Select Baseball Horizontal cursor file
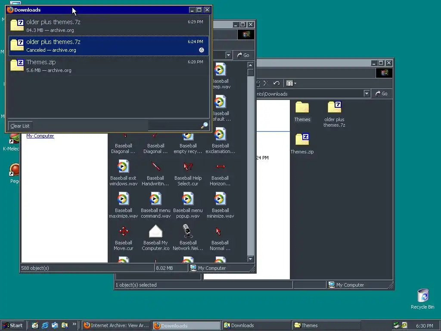 (220, 173)
